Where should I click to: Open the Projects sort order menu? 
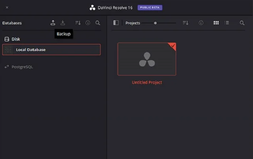[185, 23]
